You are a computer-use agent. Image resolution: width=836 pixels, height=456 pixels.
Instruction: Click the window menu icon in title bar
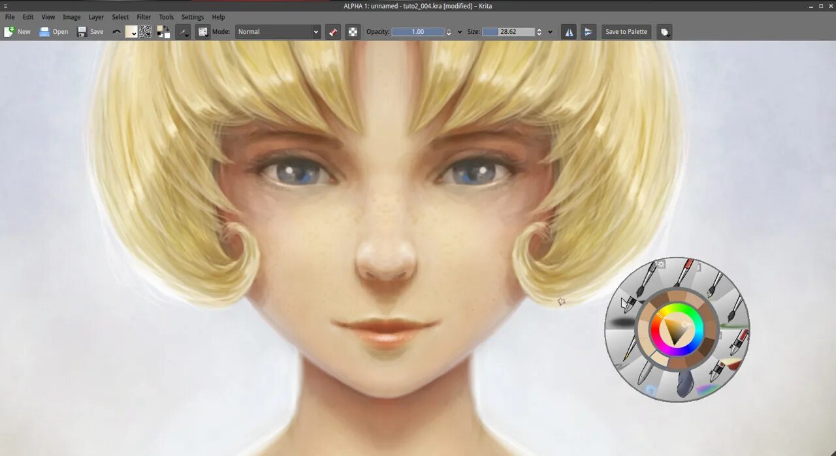tap(6, 6)
